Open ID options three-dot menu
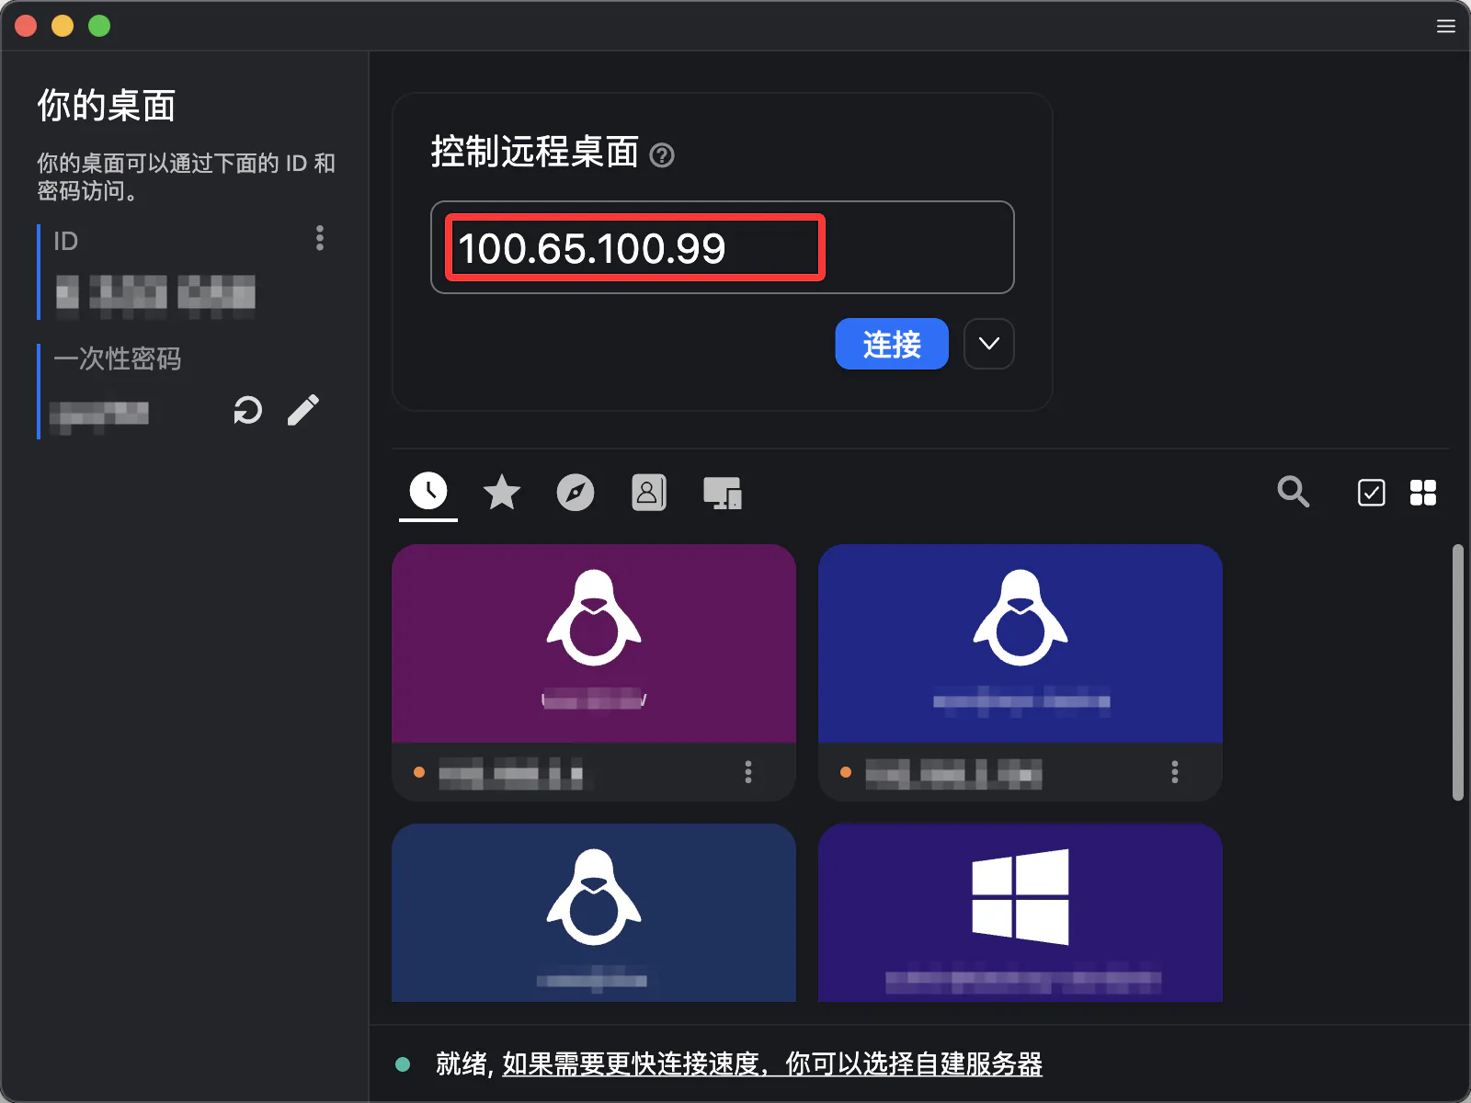Viewport: 1471px width, 1103px height. 320,238
